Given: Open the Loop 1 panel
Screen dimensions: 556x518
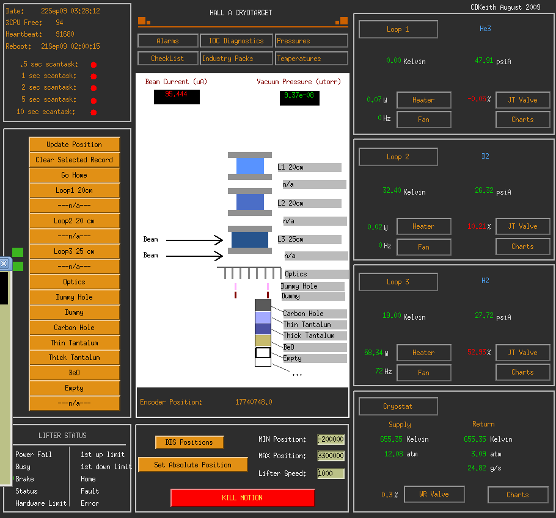Looking at the screenshot, I should (398, 29).
